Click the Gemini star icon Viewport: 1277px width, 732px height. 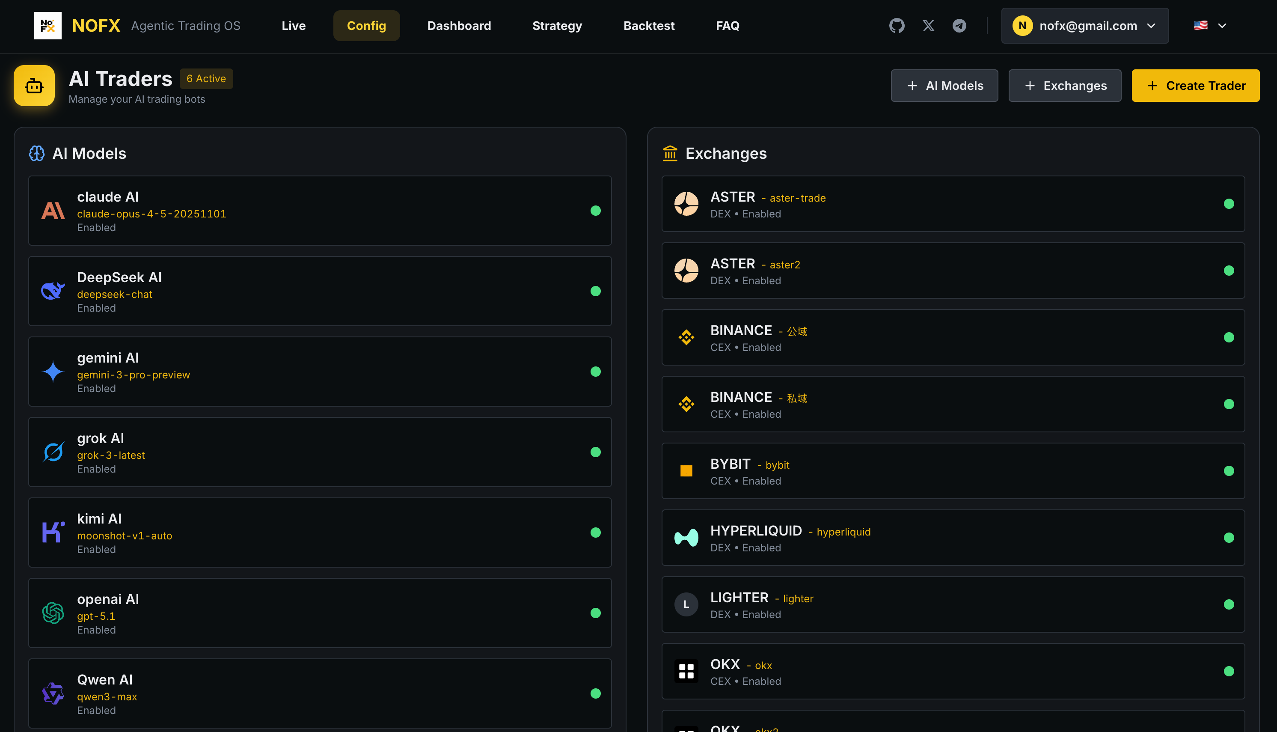click(53, 372)
